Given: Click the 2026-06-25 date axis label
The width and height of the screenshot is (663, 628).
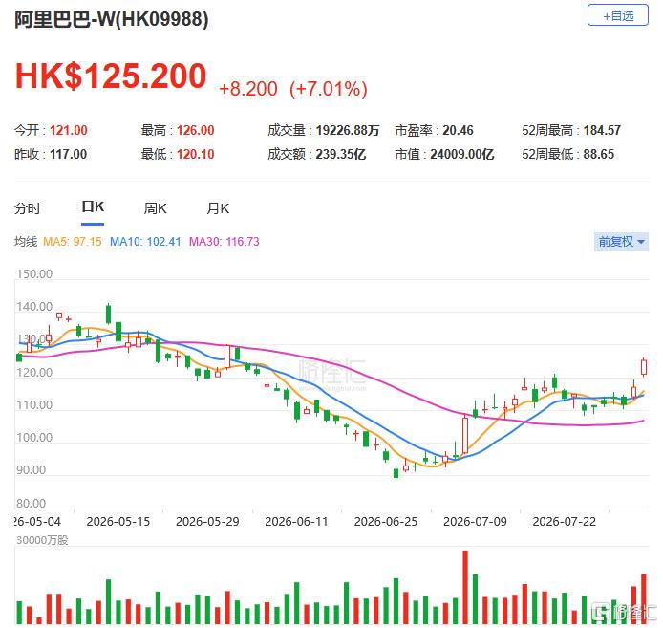Looking at the screenshot, I should (386, 521).
